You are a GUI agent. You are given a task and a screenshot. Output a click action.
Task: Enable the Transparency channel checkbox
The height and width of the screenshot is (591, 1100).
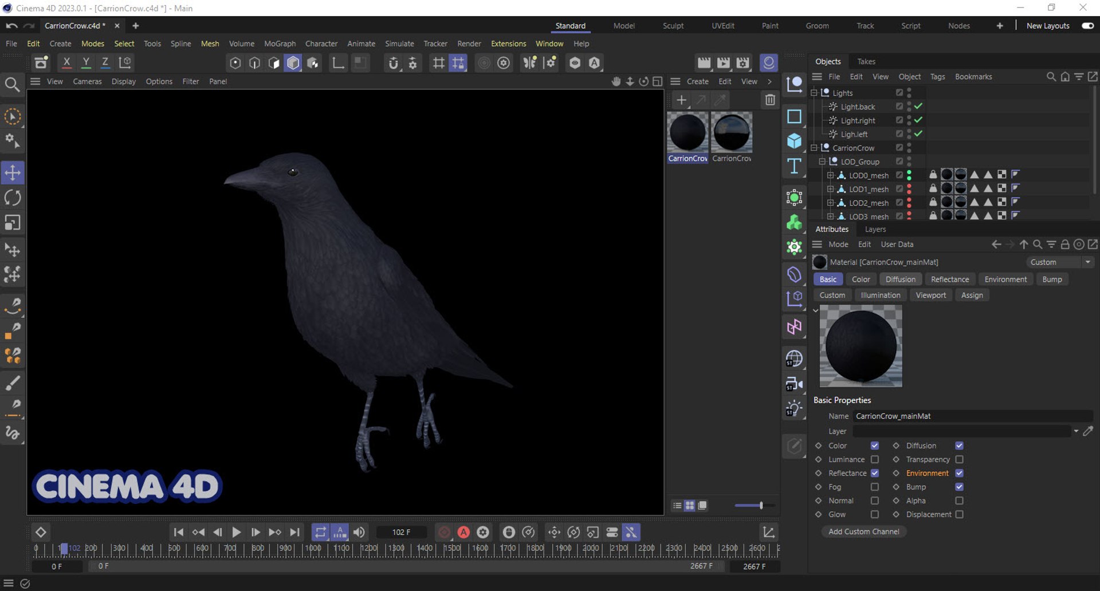[x=959, y=459]
